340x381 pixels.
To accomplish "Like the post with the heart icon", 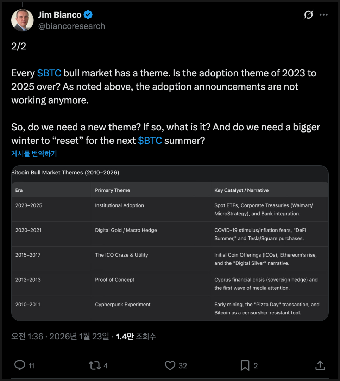I will click(x=170, y=365).
